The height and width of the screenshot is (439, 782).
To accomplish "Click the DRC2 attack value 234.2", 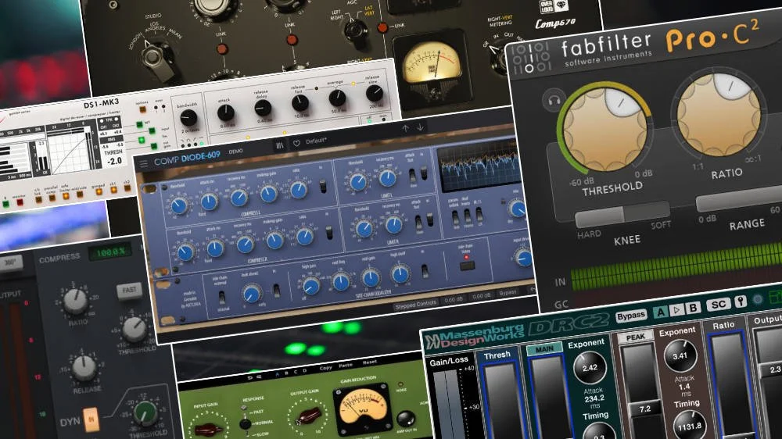I will [594, 398].
